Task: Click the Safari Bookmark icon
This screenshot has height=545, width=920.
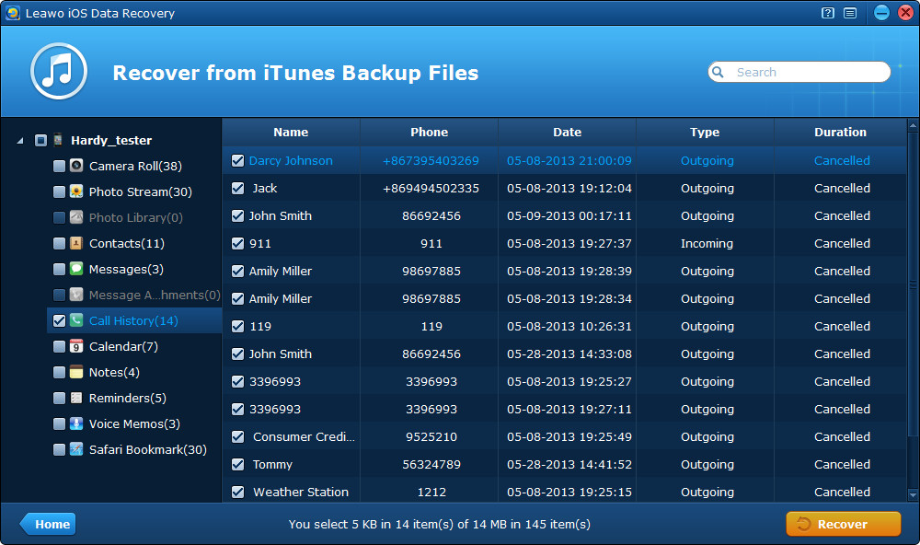Action: (x=76, y=449)
